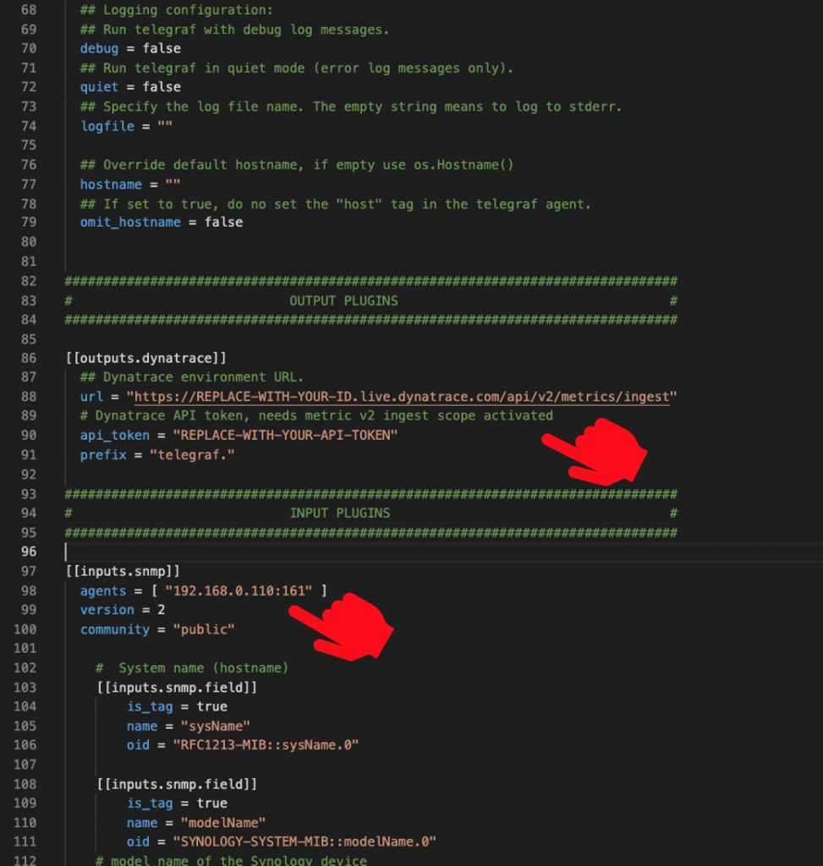
Task: Click "[[inputs.snmp.field]]" on line 103
Action: (177, 688)
